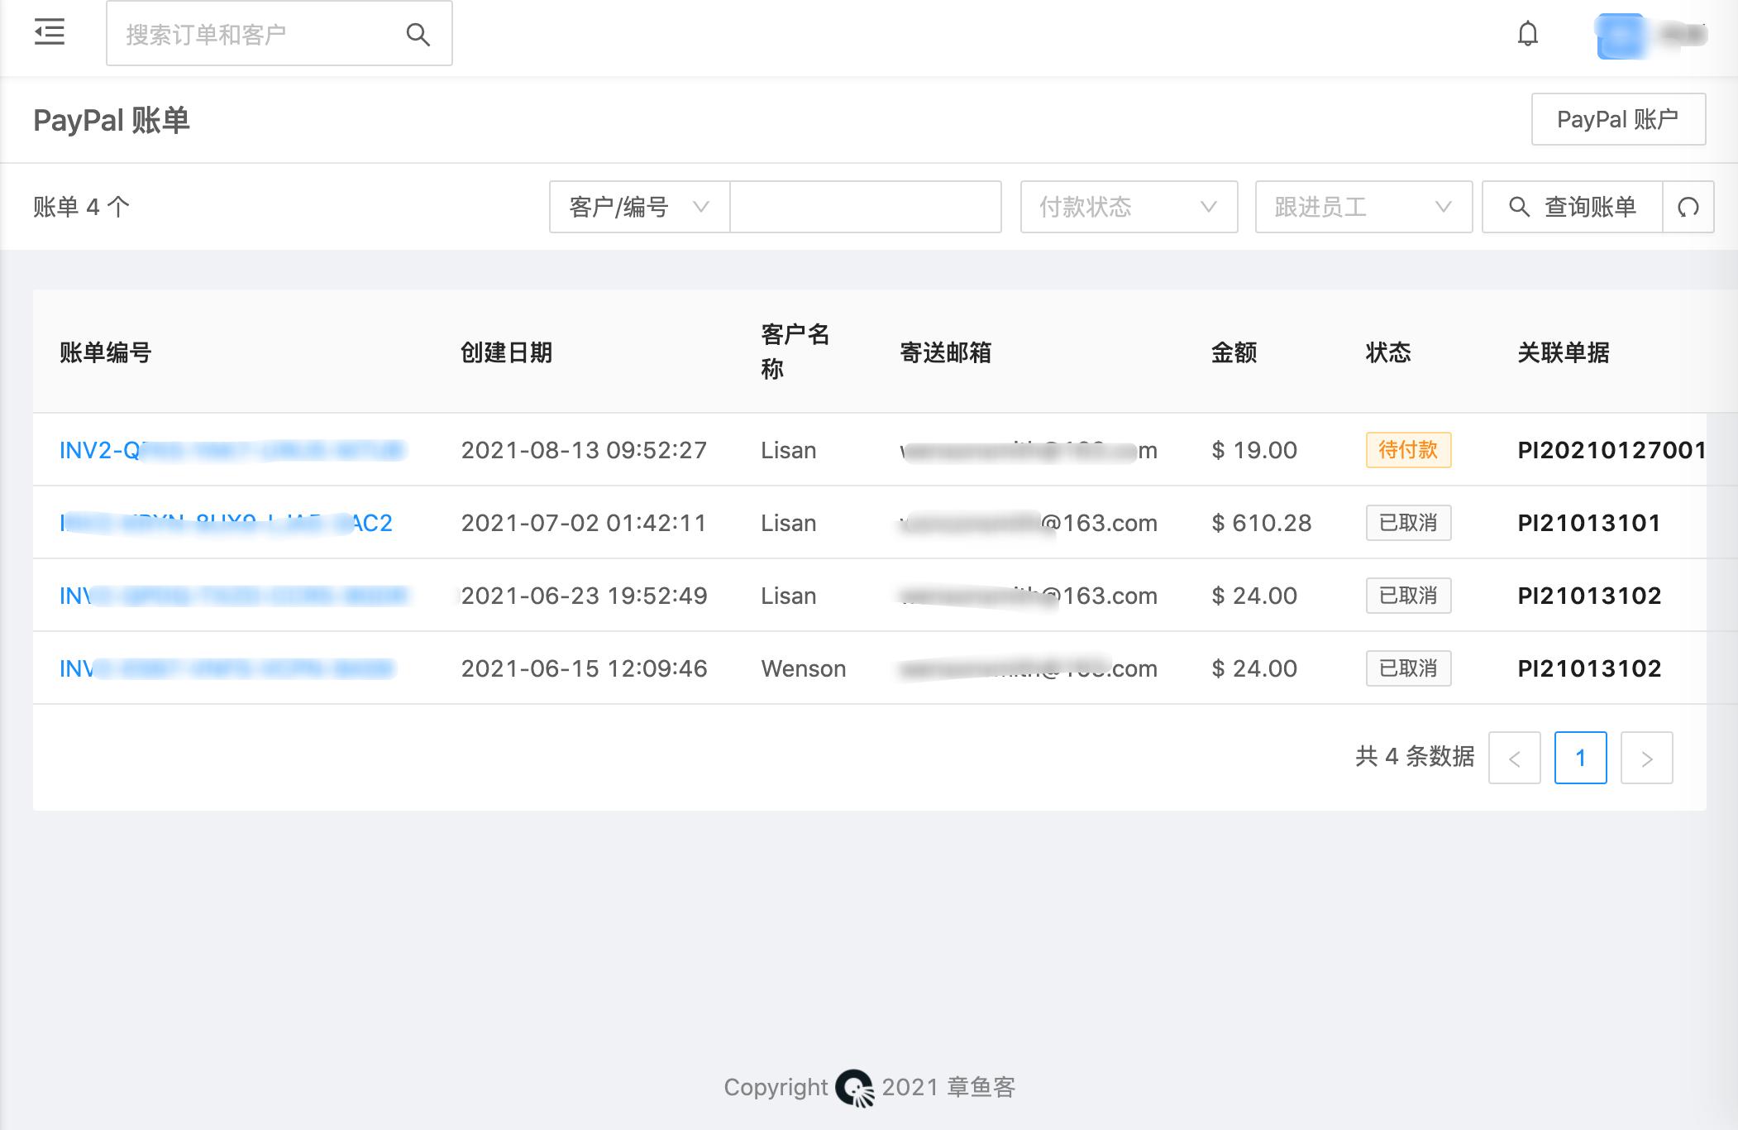Click the 已取消 badge on the $610.28 row
The height and width of the screenshot is (1130, 1738).
click(1407, 523)
